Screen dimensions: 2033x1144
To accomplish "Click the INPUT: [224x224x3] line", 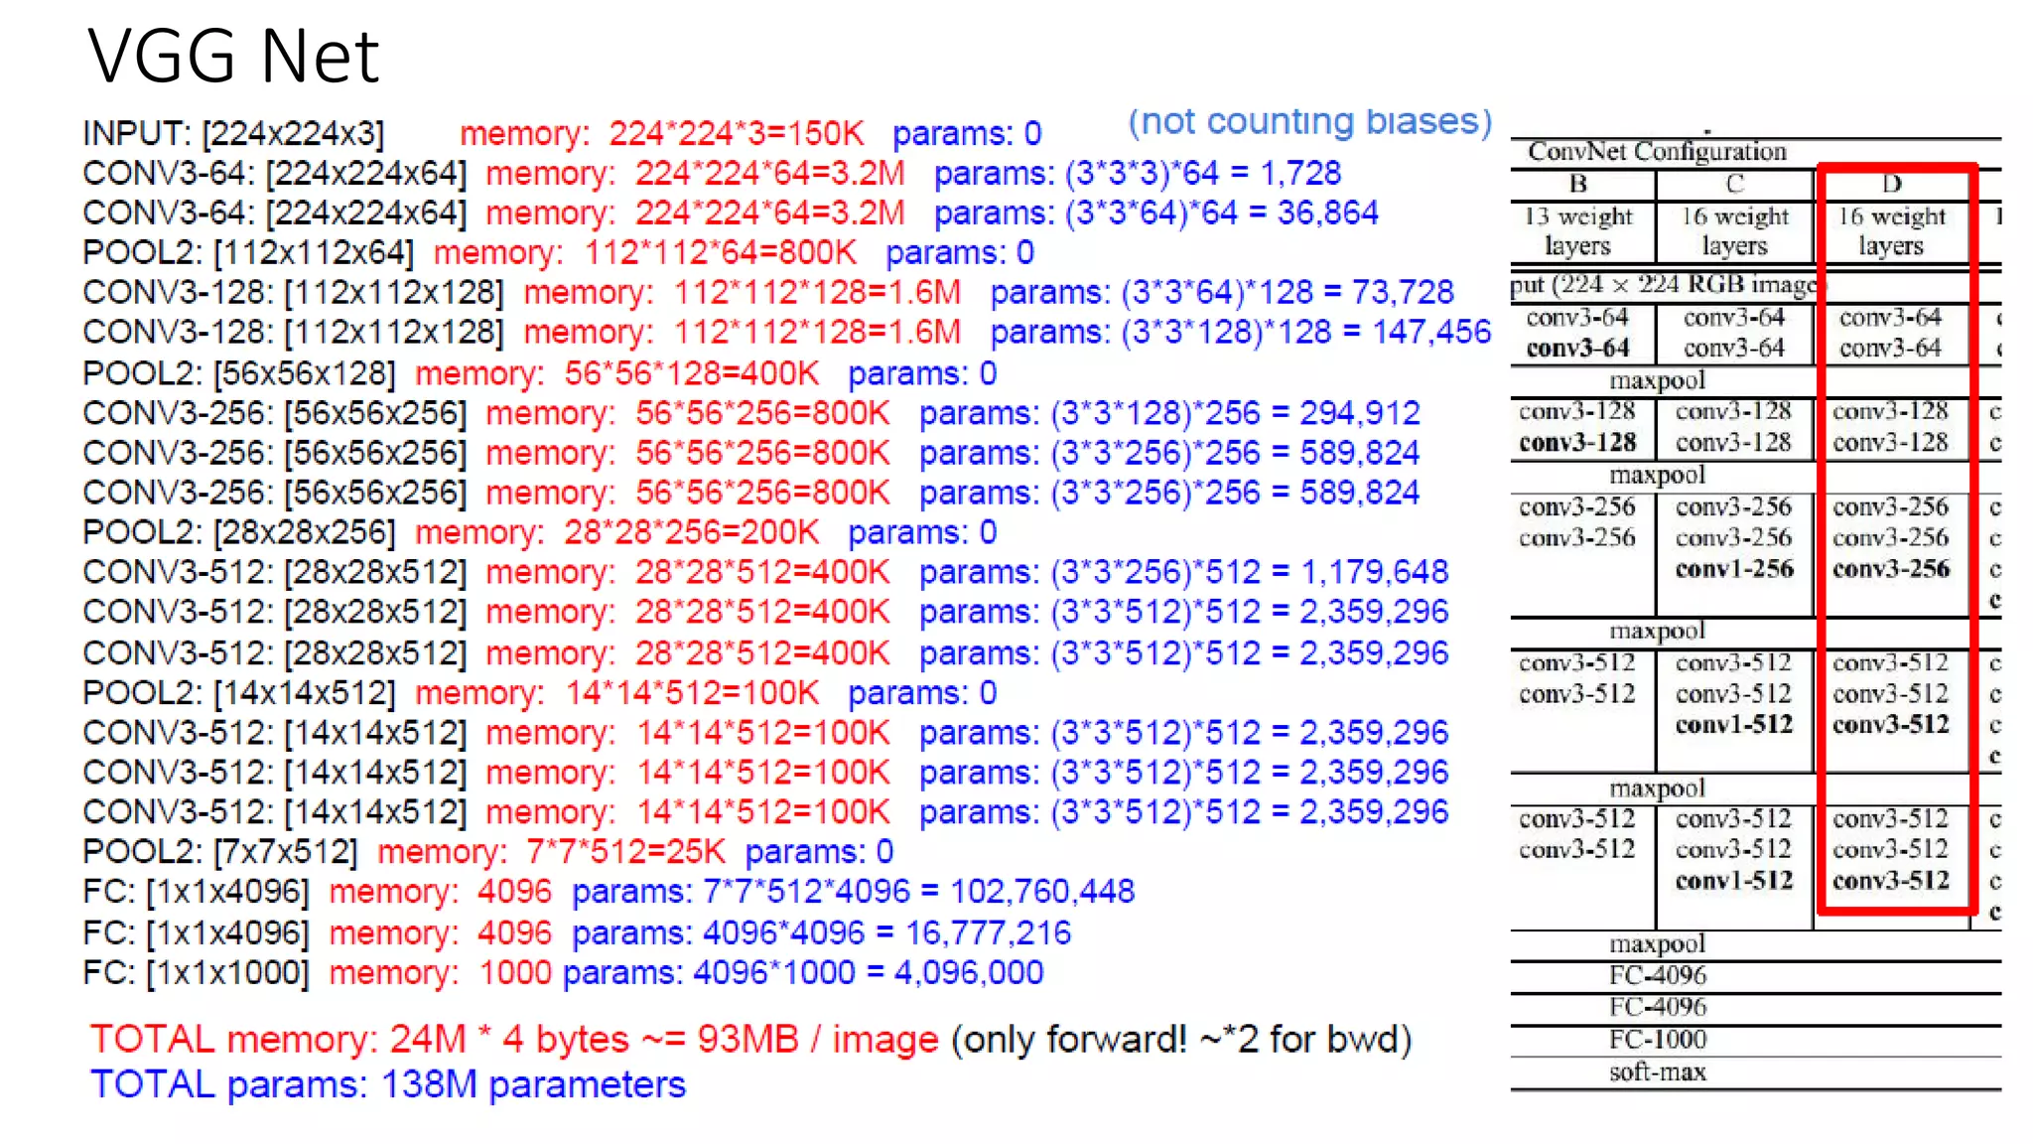I will [233, 133].
